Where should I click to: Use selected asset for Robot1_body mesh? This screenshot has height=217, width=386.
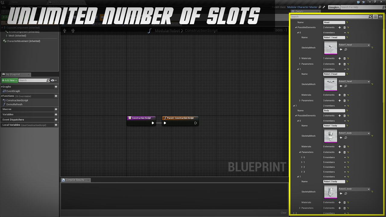341,138
